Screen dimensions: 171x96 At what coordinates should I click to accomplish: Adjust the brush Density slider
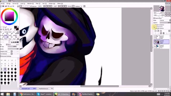click(13, 49)
